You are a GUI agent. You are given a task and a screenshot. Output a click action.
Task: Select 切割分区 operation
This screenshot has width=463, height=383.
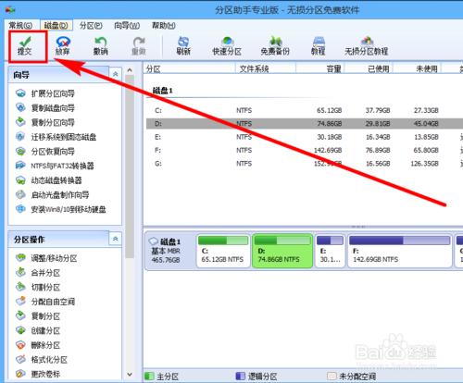(x=38, y=287)
